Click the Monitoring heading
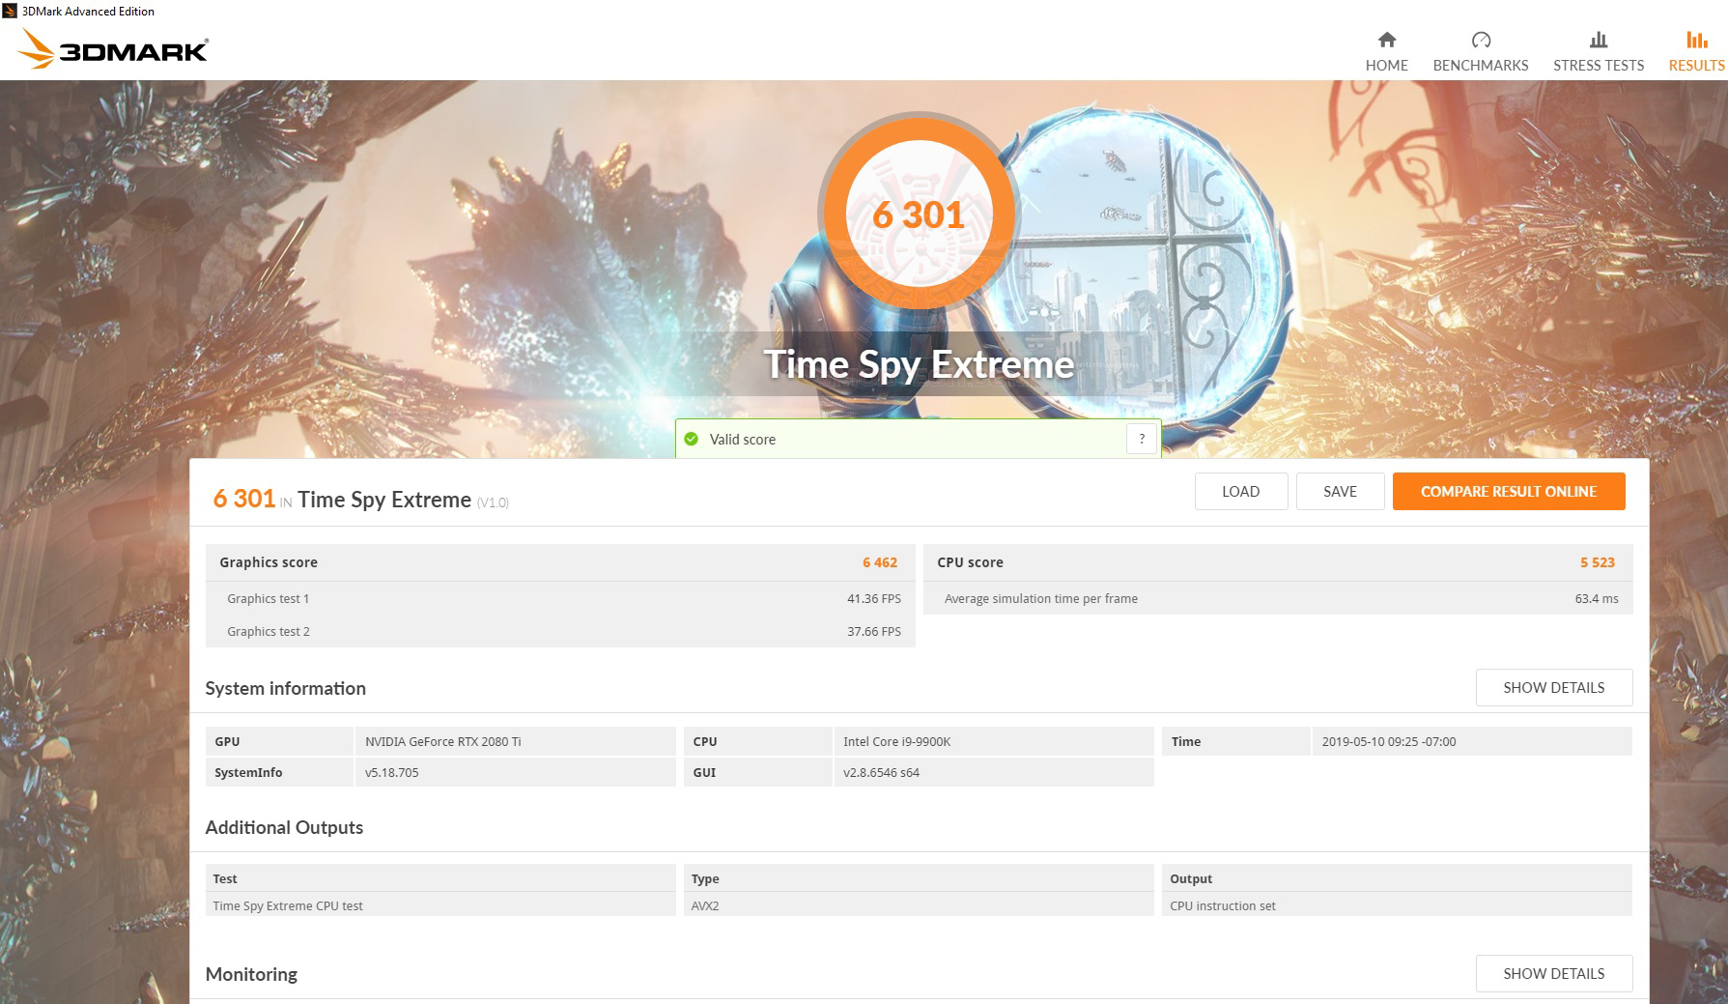 click(251, 974)
